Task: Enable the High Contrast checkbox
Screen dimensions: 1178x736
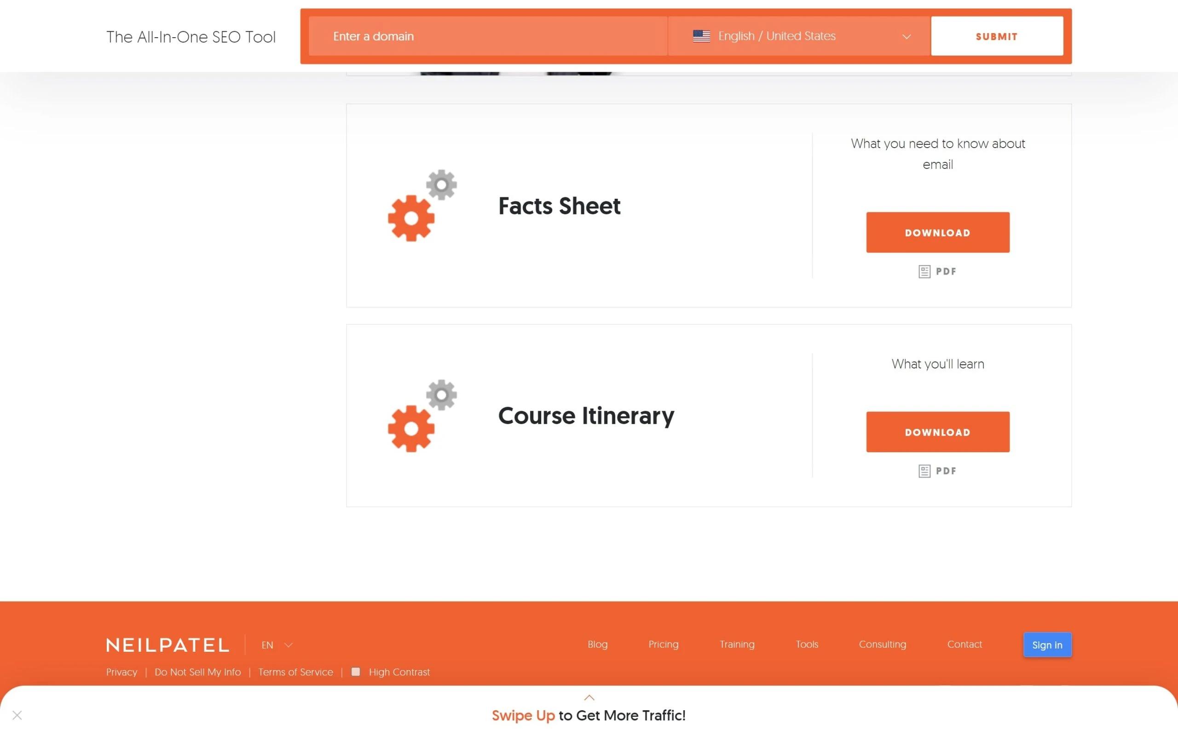Action: [x=356, y=672]
